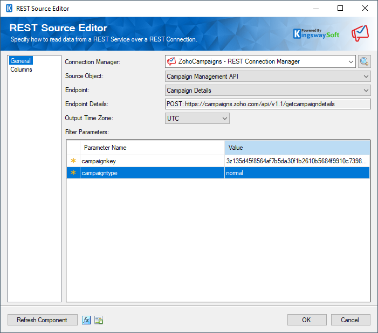Click the Zoho Campaigns logo in header
This screenshot has width=378, height=333.
click(x=360, y=33)
